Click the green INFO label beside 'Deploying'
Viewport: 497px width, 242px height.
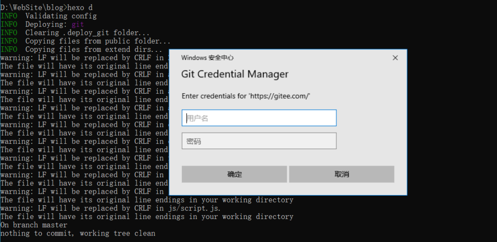(x=9, y=24)
